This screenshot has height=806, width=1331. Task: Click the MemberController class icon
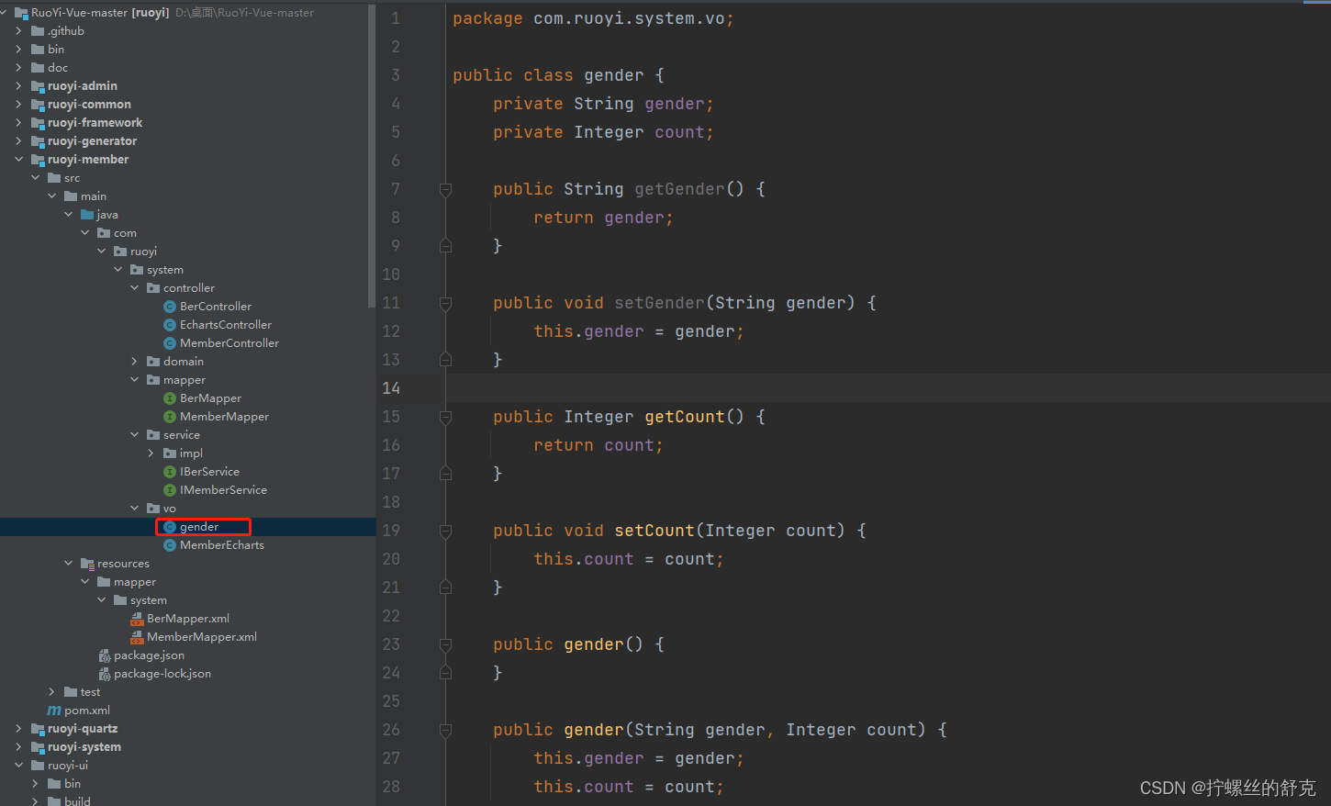tap(170, 343)
